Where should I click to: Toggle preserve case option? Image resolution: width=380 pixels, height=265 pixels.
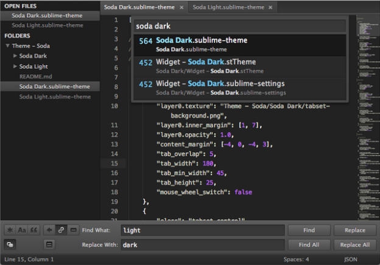point(10,244)
